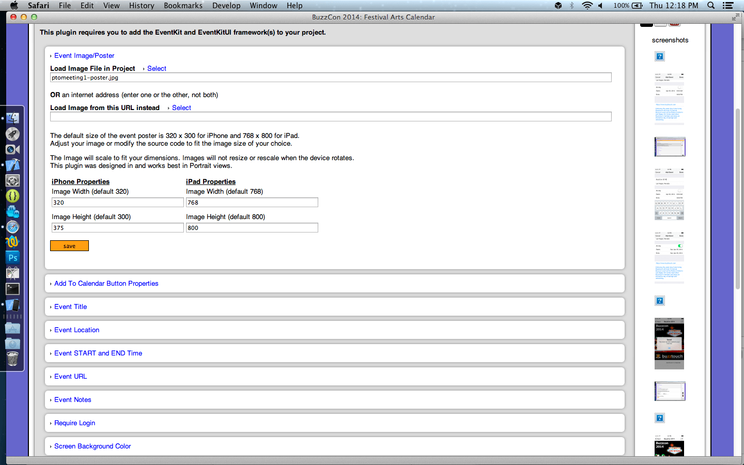Open the Trash in the Dock

coord(12,359)
